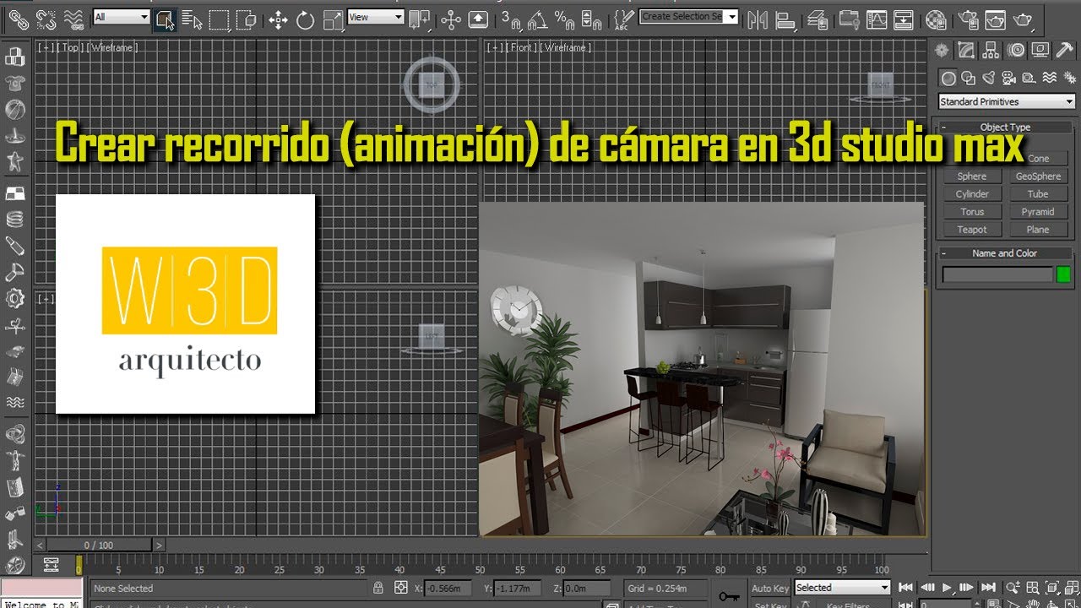The height and width of the screenshot is (608, 1081).
Task: Open the Select by Name dialog
Action: pos(193,19)
